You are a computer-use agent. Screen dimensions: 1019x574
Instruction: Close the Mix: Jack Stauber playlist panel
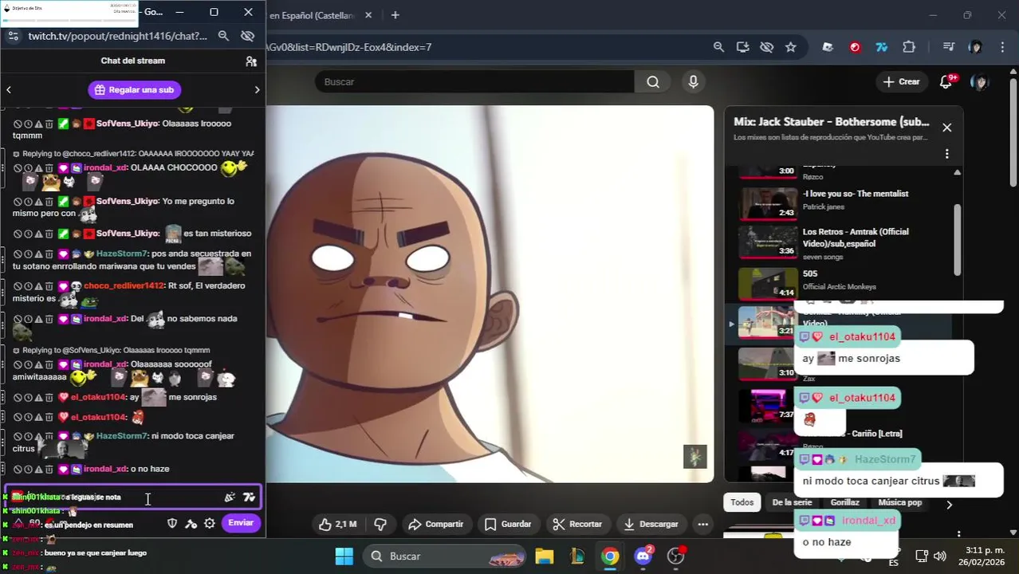click(946, 128)
